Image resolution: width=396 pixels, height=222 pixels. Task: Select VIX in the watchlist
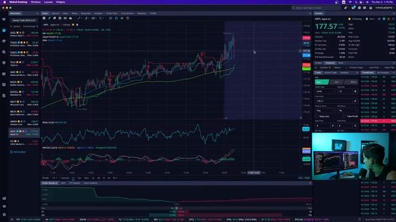click(x=24, y=142)
